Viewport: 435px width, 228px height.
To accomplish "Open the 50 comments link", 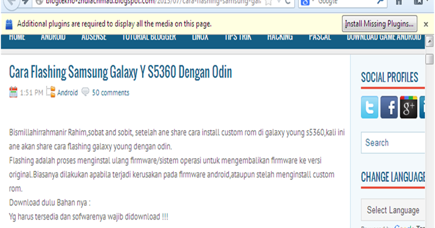I will (110, 92).
